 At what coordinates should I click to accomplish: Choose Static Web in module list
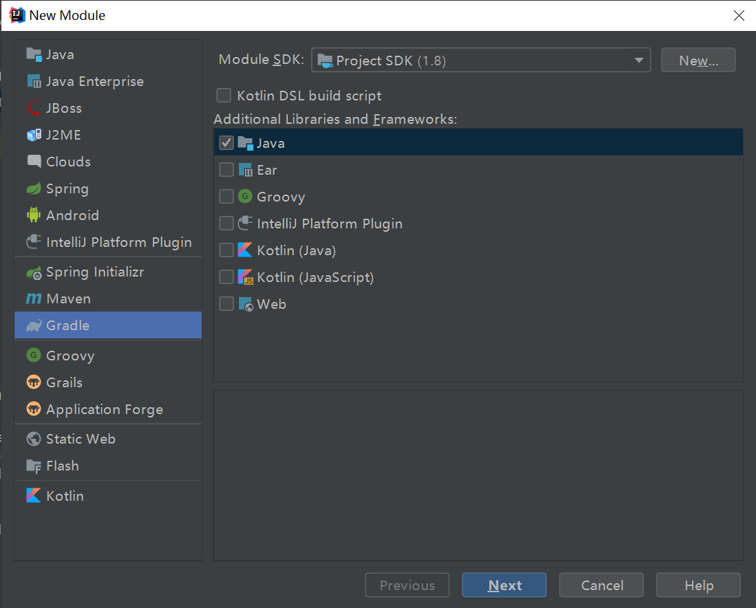click(x=81, y=439)
